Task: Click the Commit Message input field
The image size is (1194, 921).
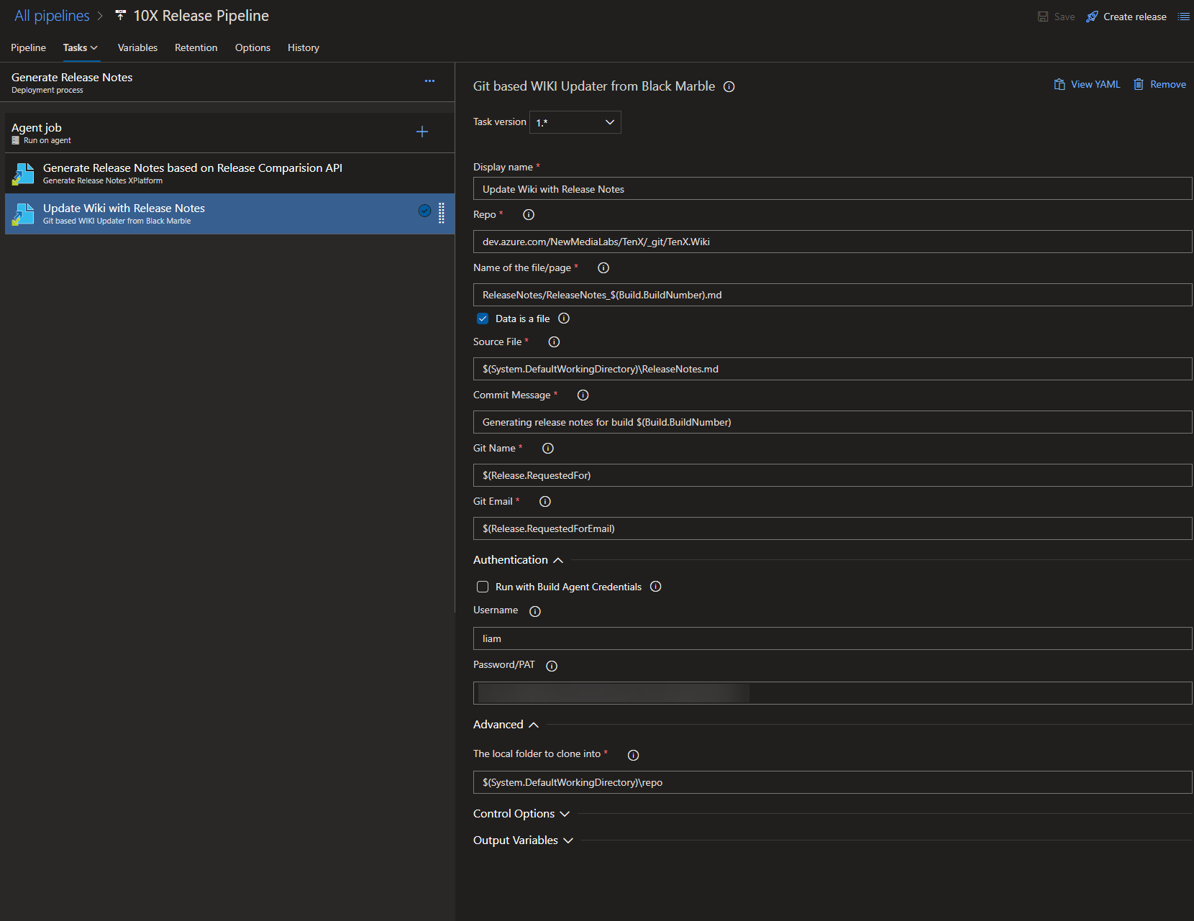Action: 832,422
